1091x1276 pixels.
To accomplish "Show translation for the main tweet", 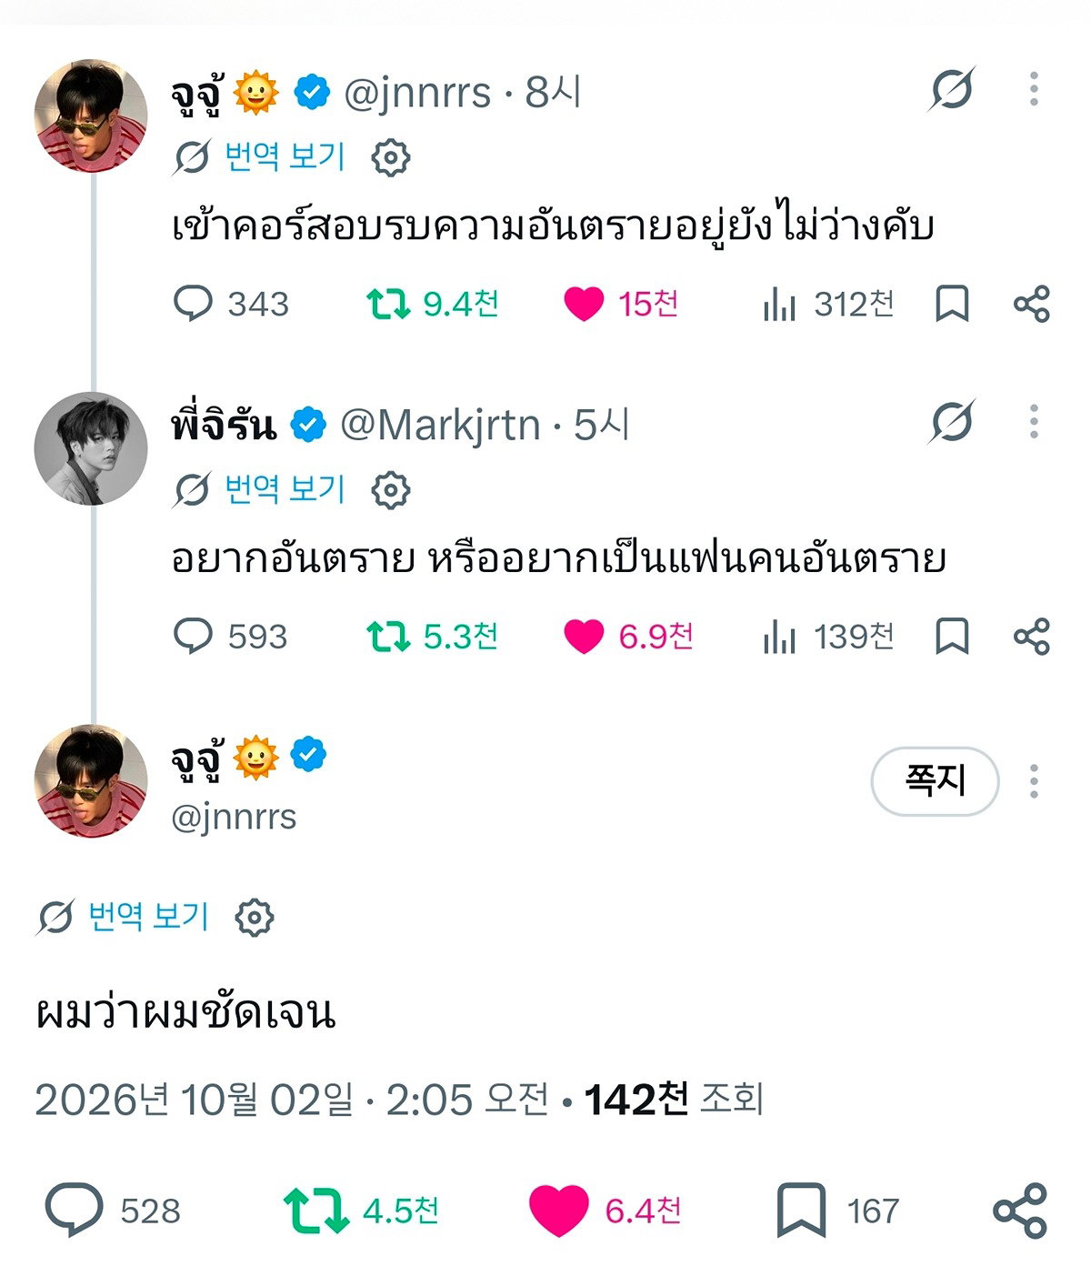I will (x=148, y=916).
